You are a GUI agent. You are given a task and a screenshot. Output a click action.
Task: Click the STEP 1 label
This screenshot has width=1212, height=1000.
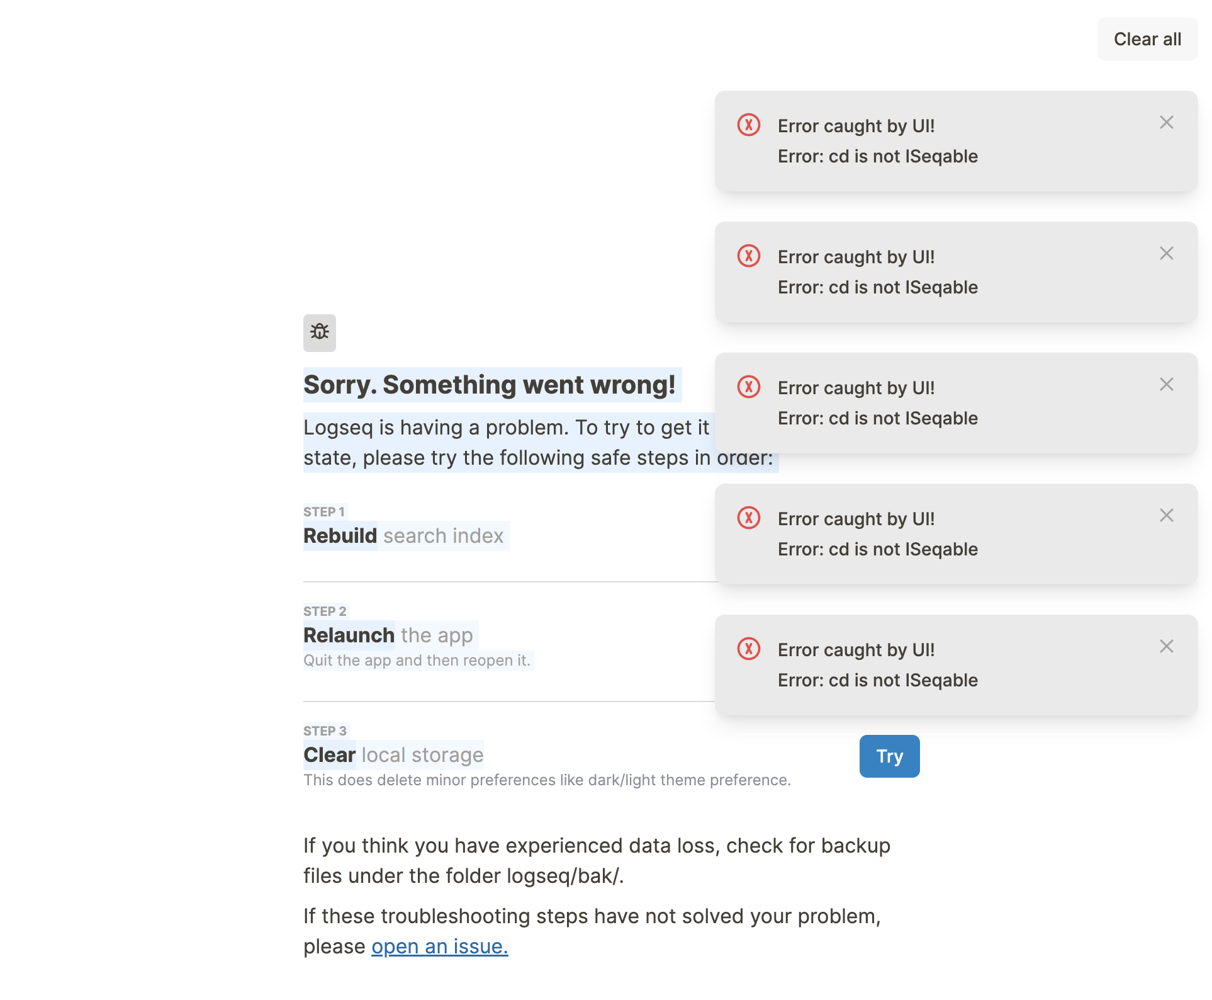click(324, 511)
